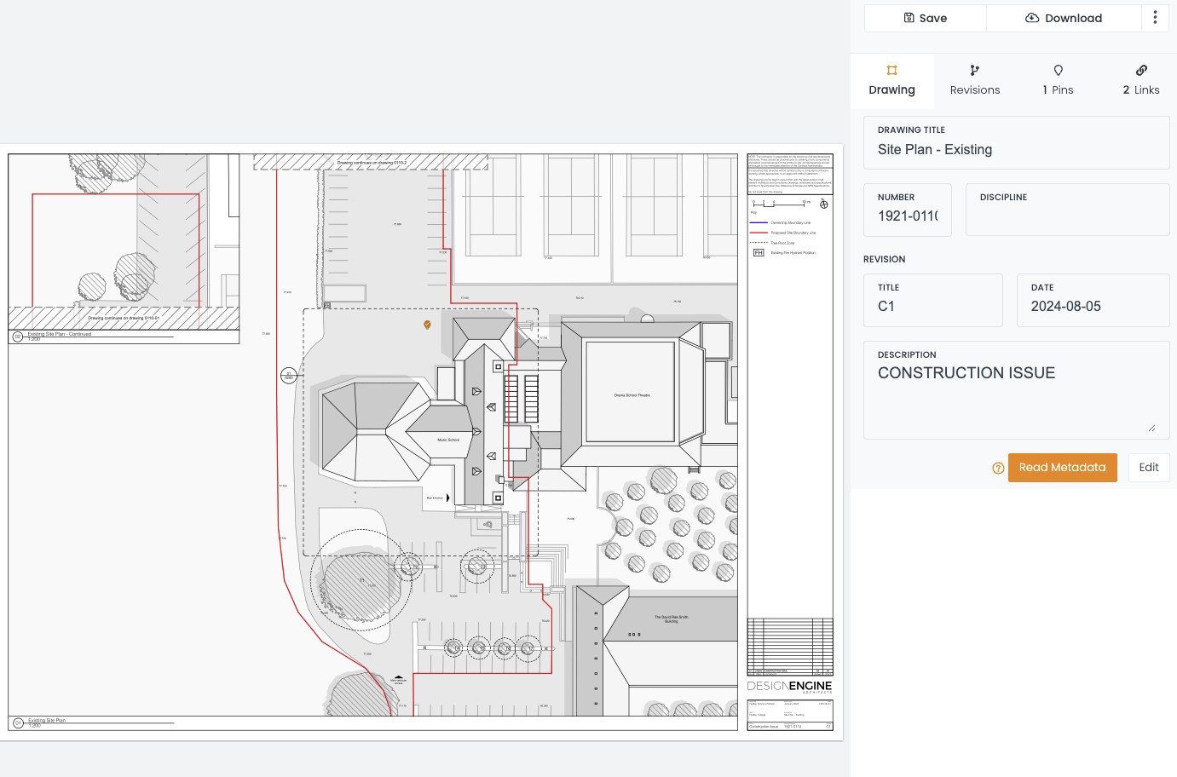Screen dimensions: 1177x777
Task: Click the empty Discipline field
Action: pyautogui.click(x=1067, y=210)
